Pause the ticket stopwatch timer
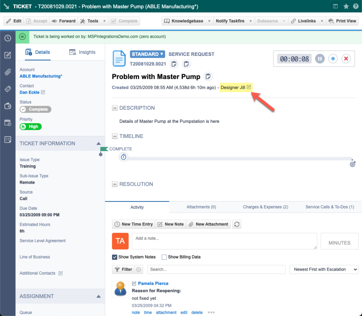362x316 pixels. (x=320, y=59)
